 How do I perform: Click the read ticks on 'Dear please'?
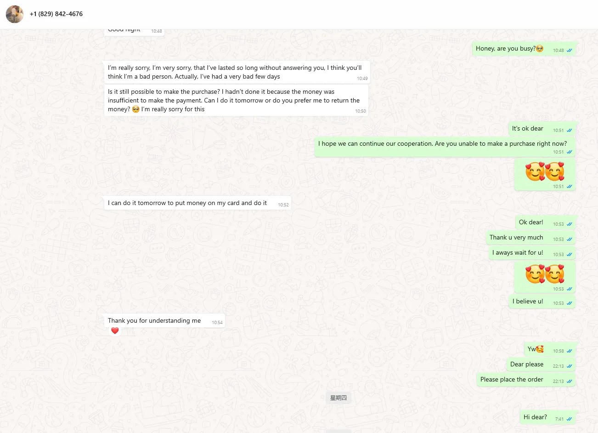pyautogui.click(x=570, y=366)
